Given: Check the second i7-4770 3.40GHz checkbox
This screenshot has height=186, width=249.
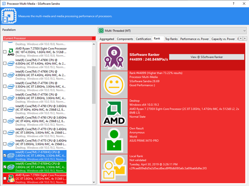Looking at the screenshot, I should tap(5, 144).
